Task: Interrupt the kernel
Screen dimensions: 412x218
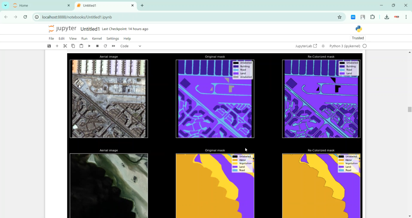Action: [97, 46]
